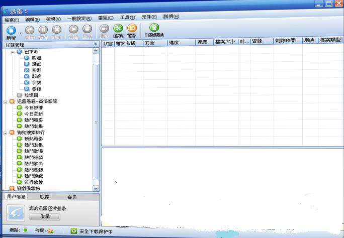Open 熱門綜藝 in the tree
344x238 pixels.
[x=34, y=158]
